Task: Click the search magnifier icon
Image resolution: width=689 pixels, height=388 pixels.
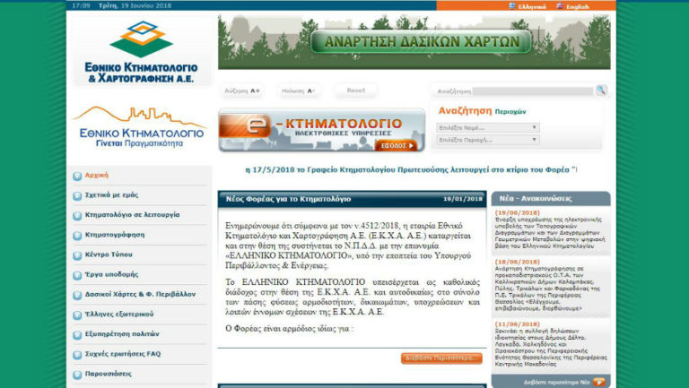Action: pos(601,91)
